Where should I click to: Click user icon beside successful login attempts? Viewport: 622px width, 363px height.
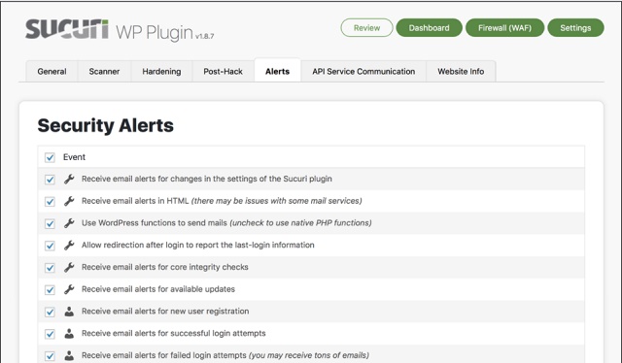coord(69,334)
